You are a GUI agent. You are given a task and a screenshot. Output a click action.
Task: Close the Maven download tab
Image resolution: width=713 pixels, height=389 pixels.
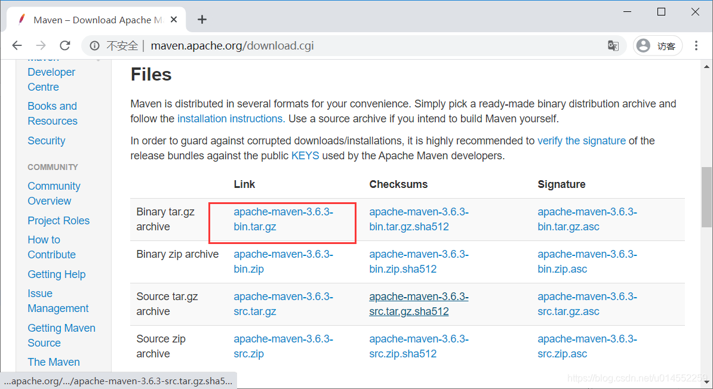[174, 20]
